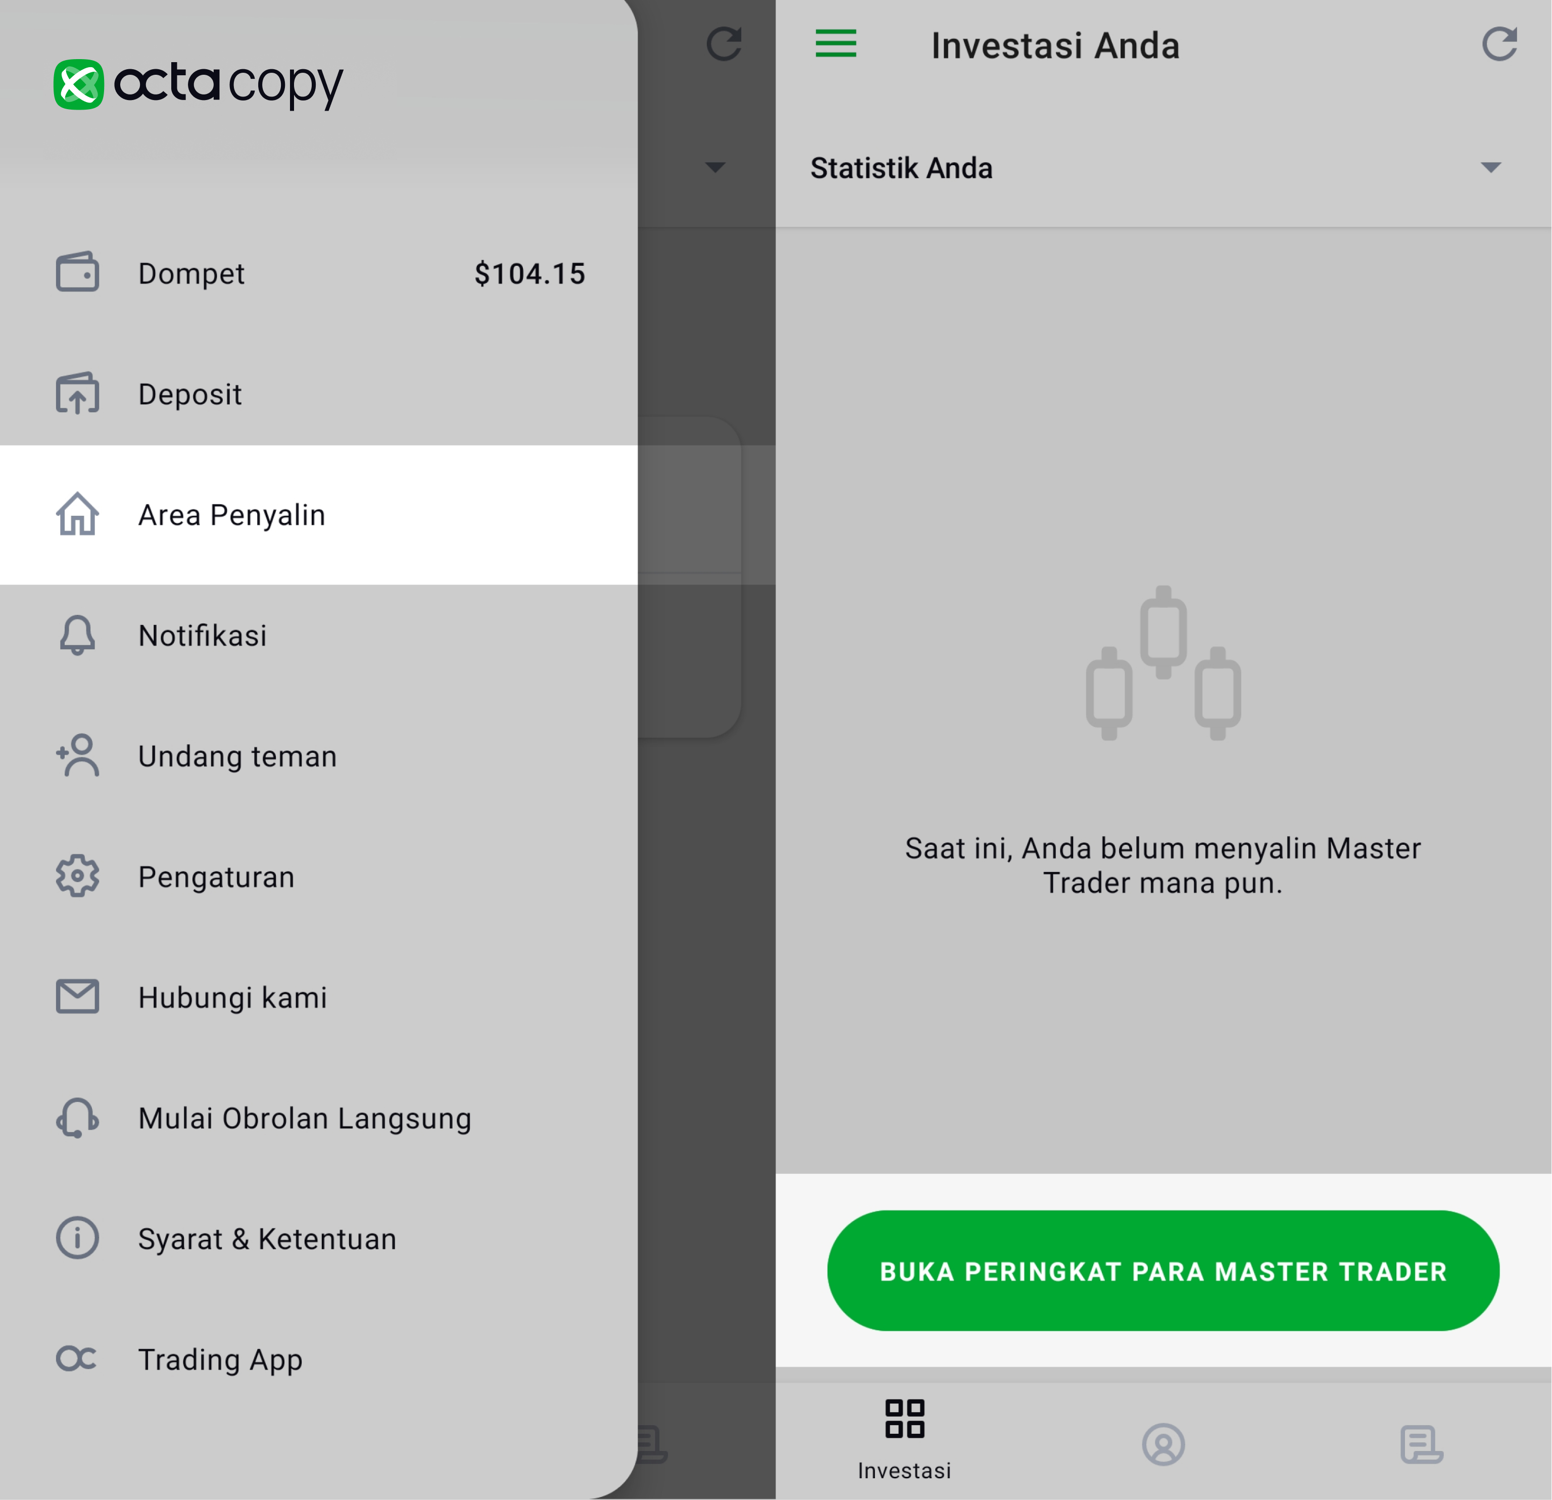The image size is (1552, 1500).
Task: Open the green hamburger menu
Action: [836, 43]
